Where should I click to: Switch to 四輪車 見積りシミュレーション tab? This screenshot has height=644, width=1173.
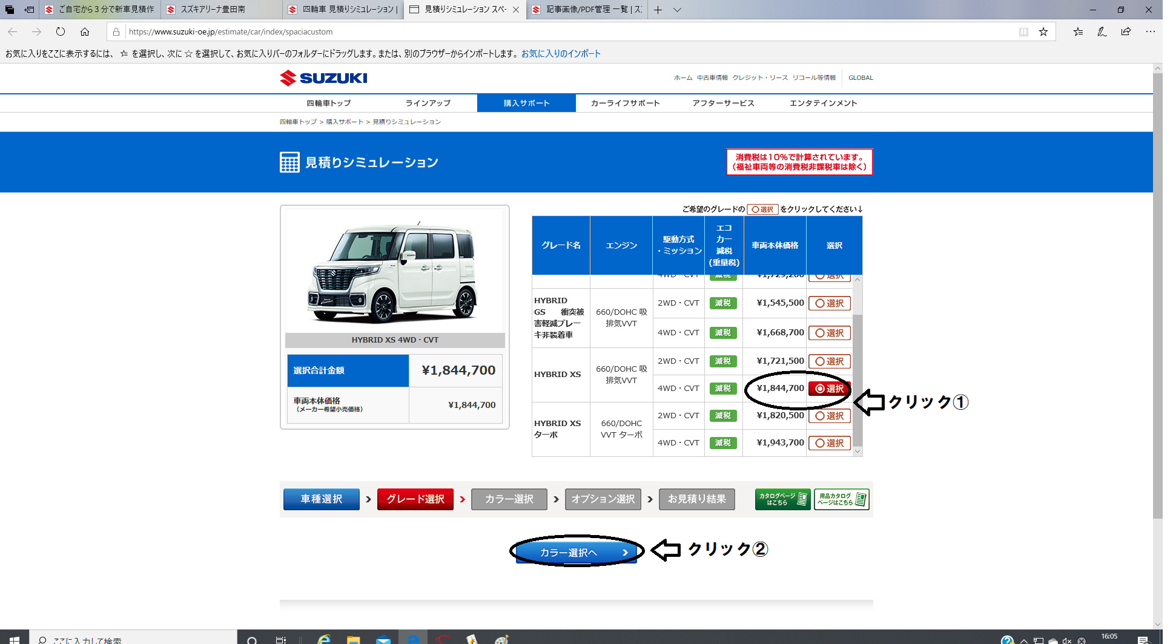click(343, 10)
